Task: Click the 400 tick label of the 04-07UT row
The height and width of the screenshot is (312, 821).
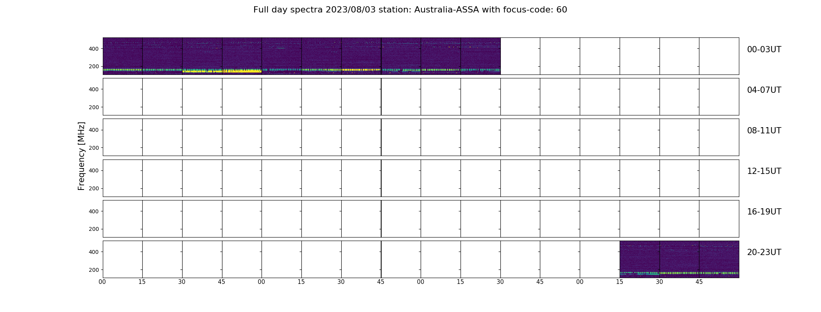Action: [x=94, y=89]
